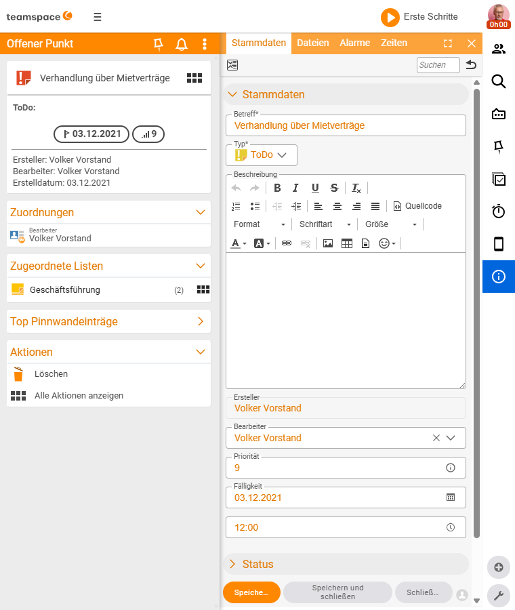This screenshot has width=515, height=610.
Task: Open the Format dropdown
Action: click(x=260, y=224)
